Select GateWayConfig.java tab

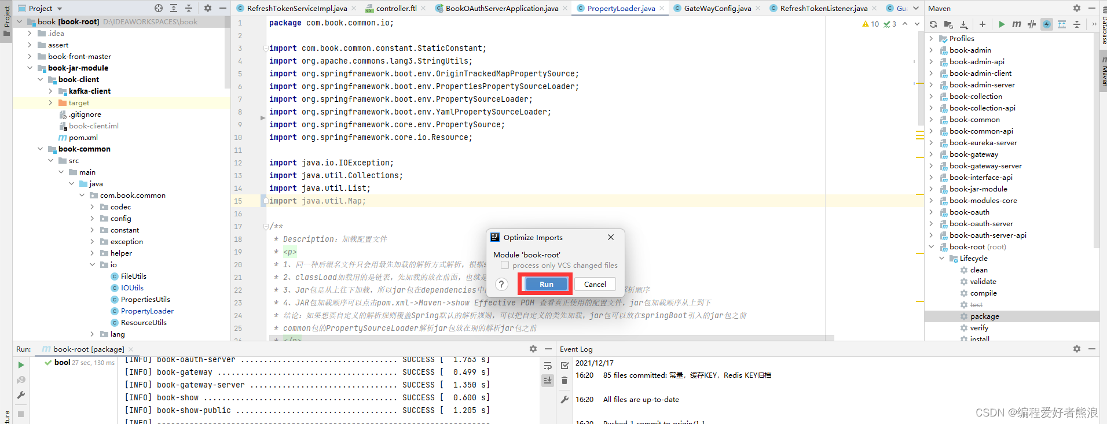click(x=717, y=8)
